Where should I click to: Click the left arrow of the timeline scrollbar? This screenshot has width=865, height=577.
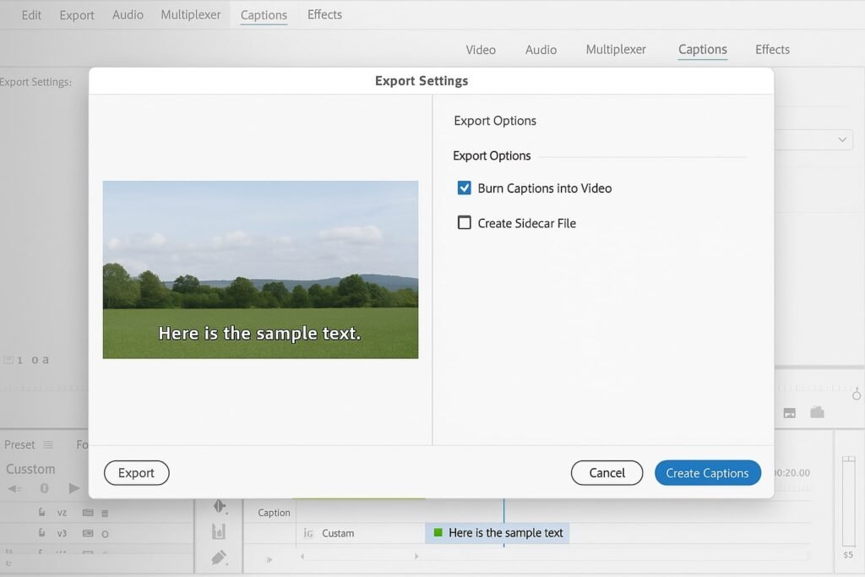point(302,557)
